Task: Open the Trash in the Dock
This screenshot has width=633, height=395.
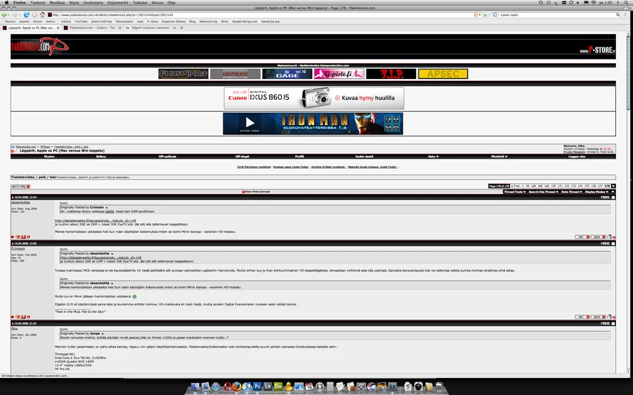Action: click(439, 386)
